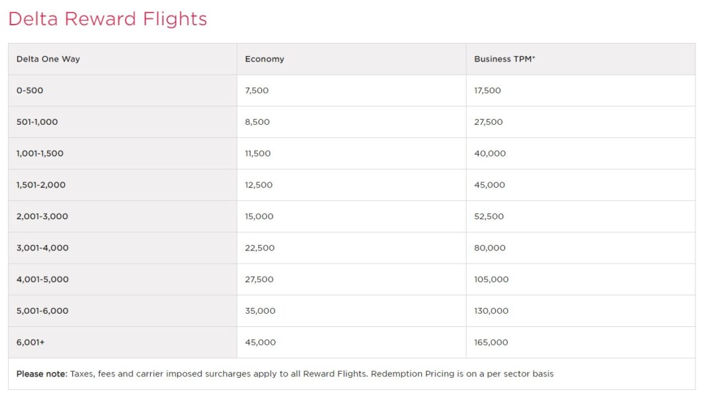Click the 11,500 Economy price cell
The image size is (706, 399).
[257, 153]
